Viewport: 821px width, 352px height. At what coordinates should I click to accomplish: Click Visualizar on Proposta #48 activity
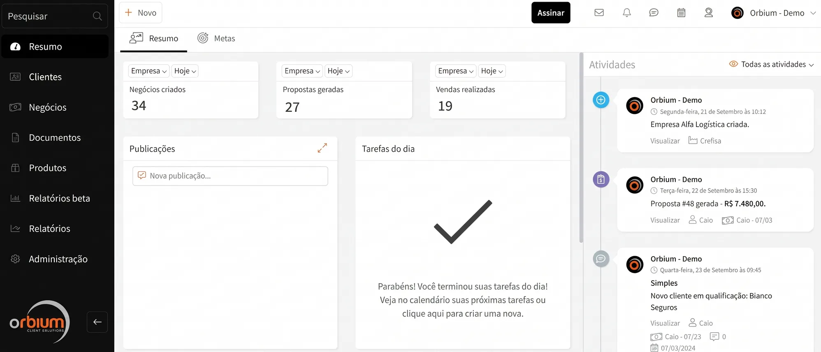[665, 220]
